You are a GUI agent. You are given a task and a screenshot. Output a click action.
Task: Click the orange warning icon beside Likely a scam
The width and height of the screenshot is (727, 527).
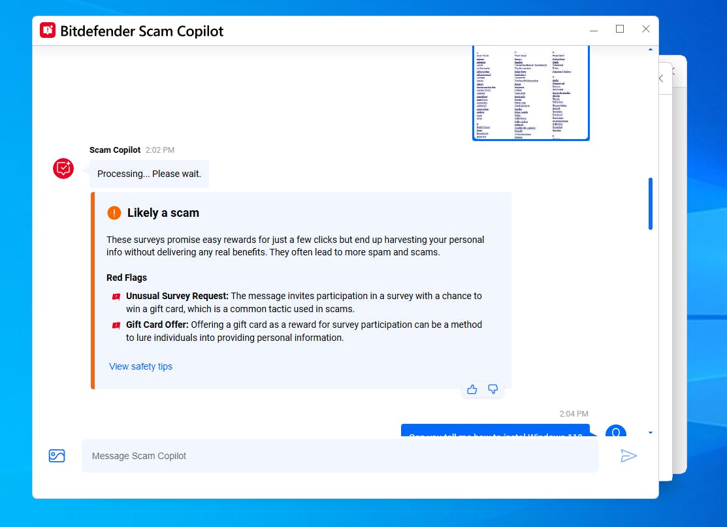114,213
